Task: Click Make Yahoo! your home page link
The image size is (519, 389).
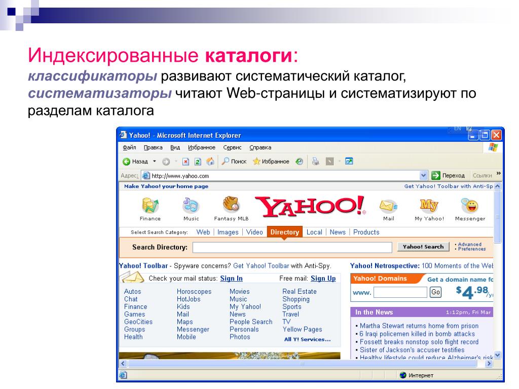Action: coord(166,186)
